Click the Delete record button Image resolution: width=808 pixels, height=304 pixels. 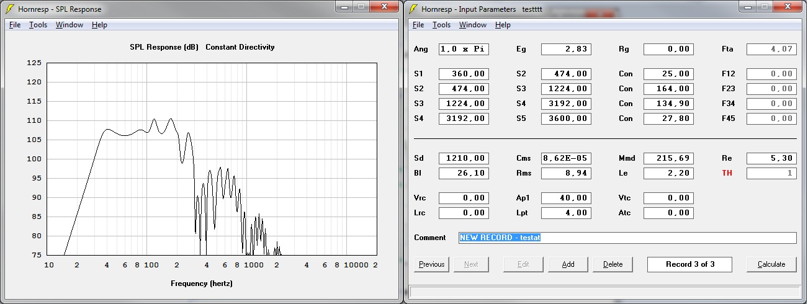point(613,264)
